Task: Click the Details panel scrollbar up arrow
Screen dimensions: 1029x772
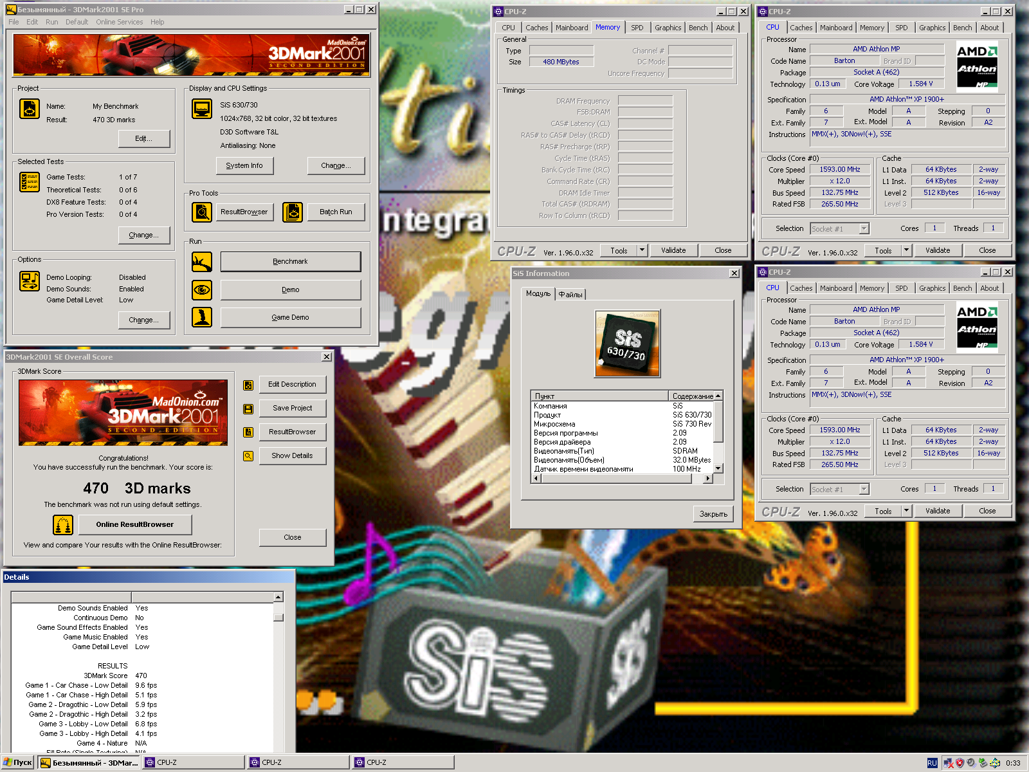Action: coord(278,597)
